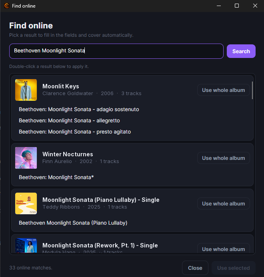This screenshot has width=264, height=277.
Task: Maximize the Find online window
Action: (x=237, y=6)
